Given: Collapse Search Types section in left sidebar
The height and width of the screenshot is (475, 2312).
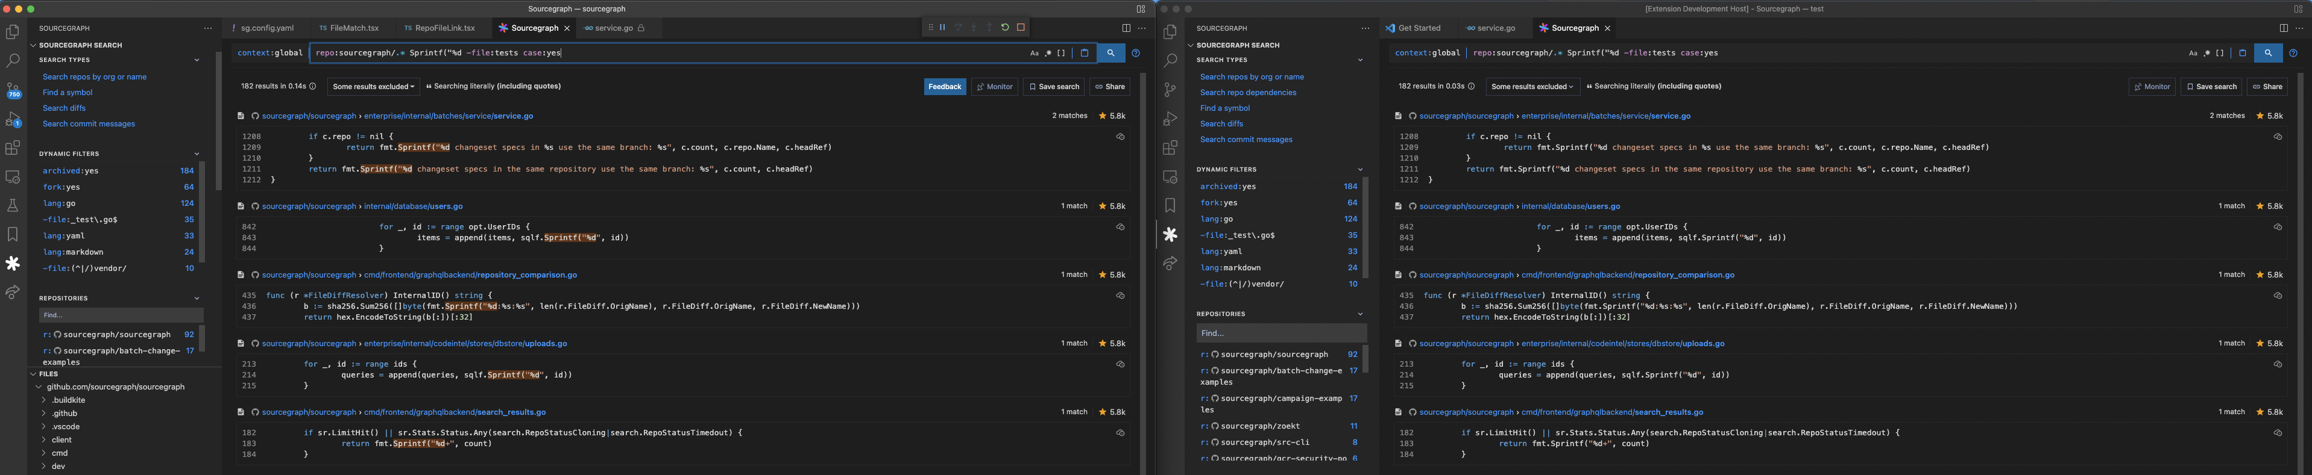Looking at the screenshot, I should 197,60.
